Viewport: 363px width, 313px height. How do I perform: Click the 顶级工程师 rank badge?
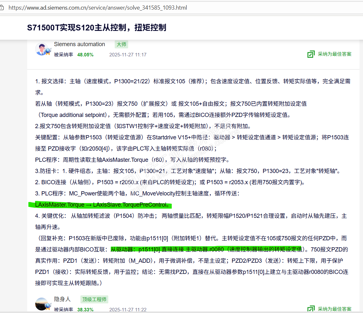[x=94, y=299]
